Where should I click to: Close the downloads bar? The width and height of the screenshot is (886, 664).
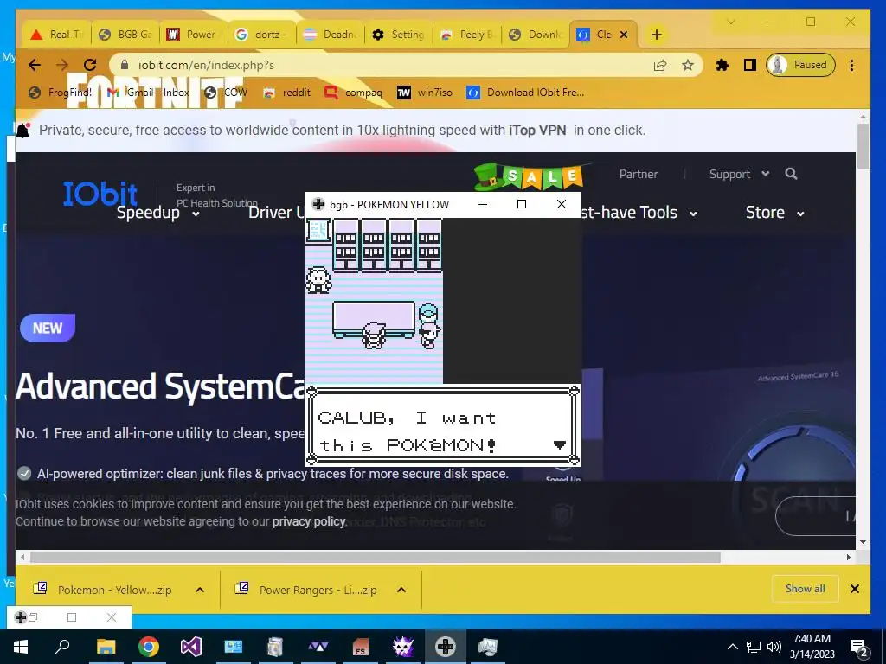coord(854,589)
